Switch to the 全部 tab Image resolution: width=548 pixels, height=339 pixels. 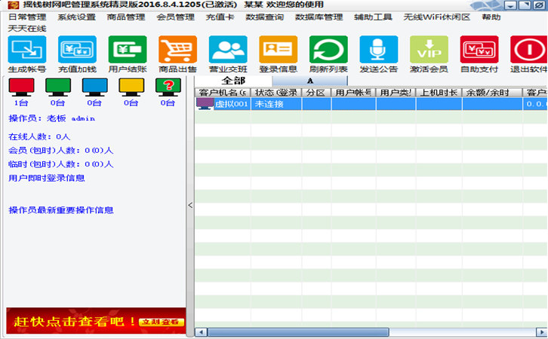click(233, 81)
